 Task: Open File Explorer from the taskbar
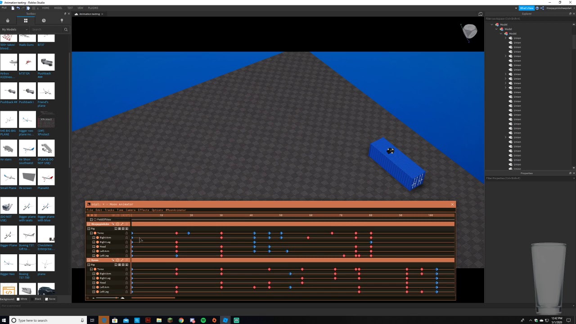[159, 320]
